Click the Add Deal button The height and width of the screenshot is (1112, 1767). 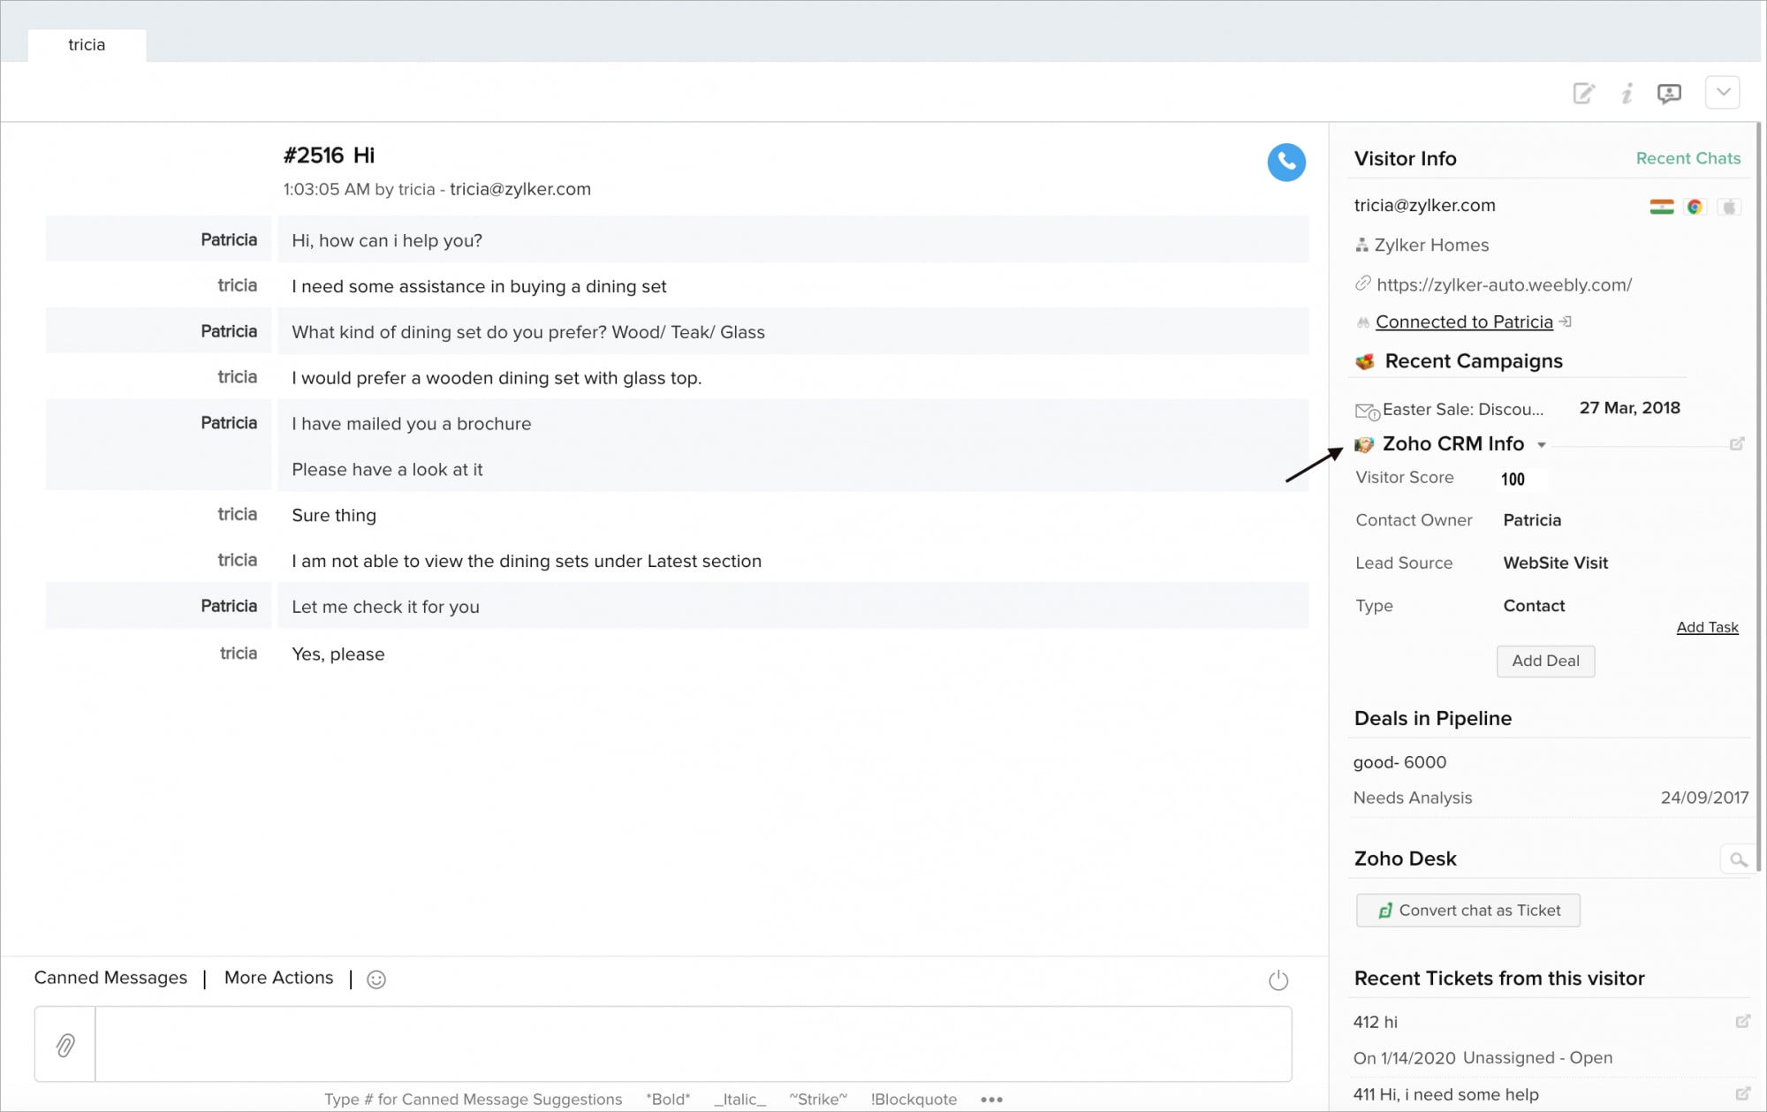[1545, 661]
